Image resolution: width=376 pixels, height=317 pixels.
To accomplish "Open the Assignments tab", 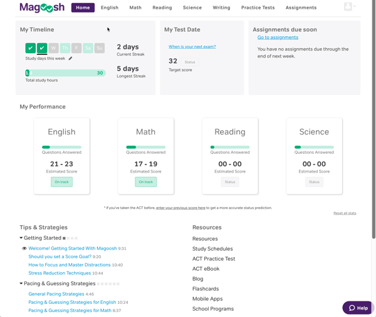I will pos(301,8).
